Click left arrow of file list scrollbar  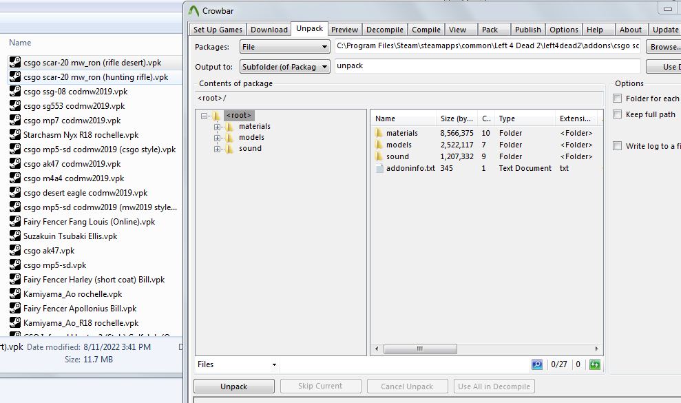click(x=377, y=349)
